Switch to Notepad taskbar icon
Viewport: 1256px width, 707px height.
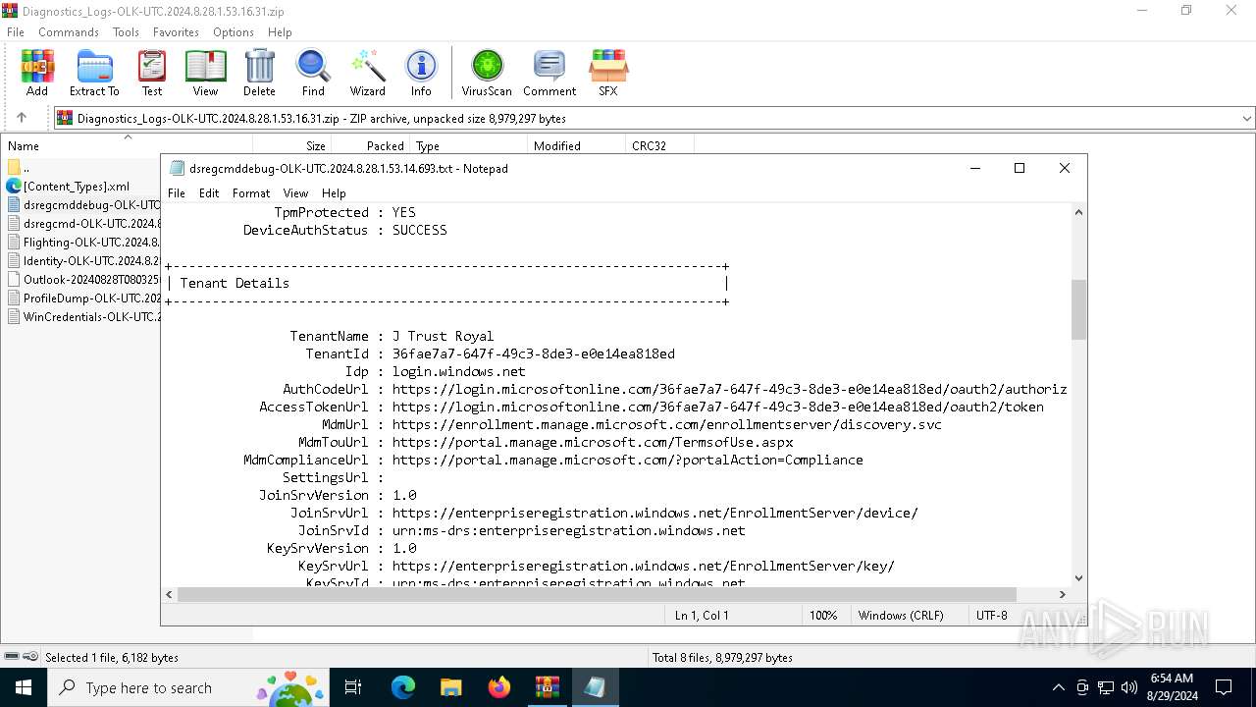click(595, 687)
